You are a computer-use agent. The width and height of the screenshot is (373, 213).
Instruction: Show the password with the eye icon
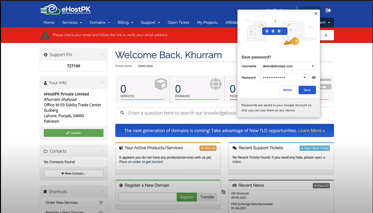click(x=314, y=78)
